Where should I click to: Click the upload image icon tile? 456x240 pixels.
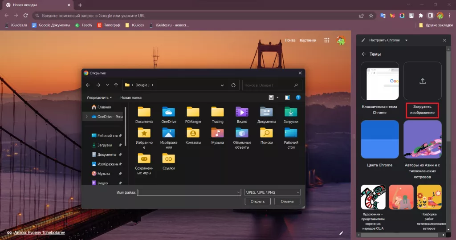point(422,81)
